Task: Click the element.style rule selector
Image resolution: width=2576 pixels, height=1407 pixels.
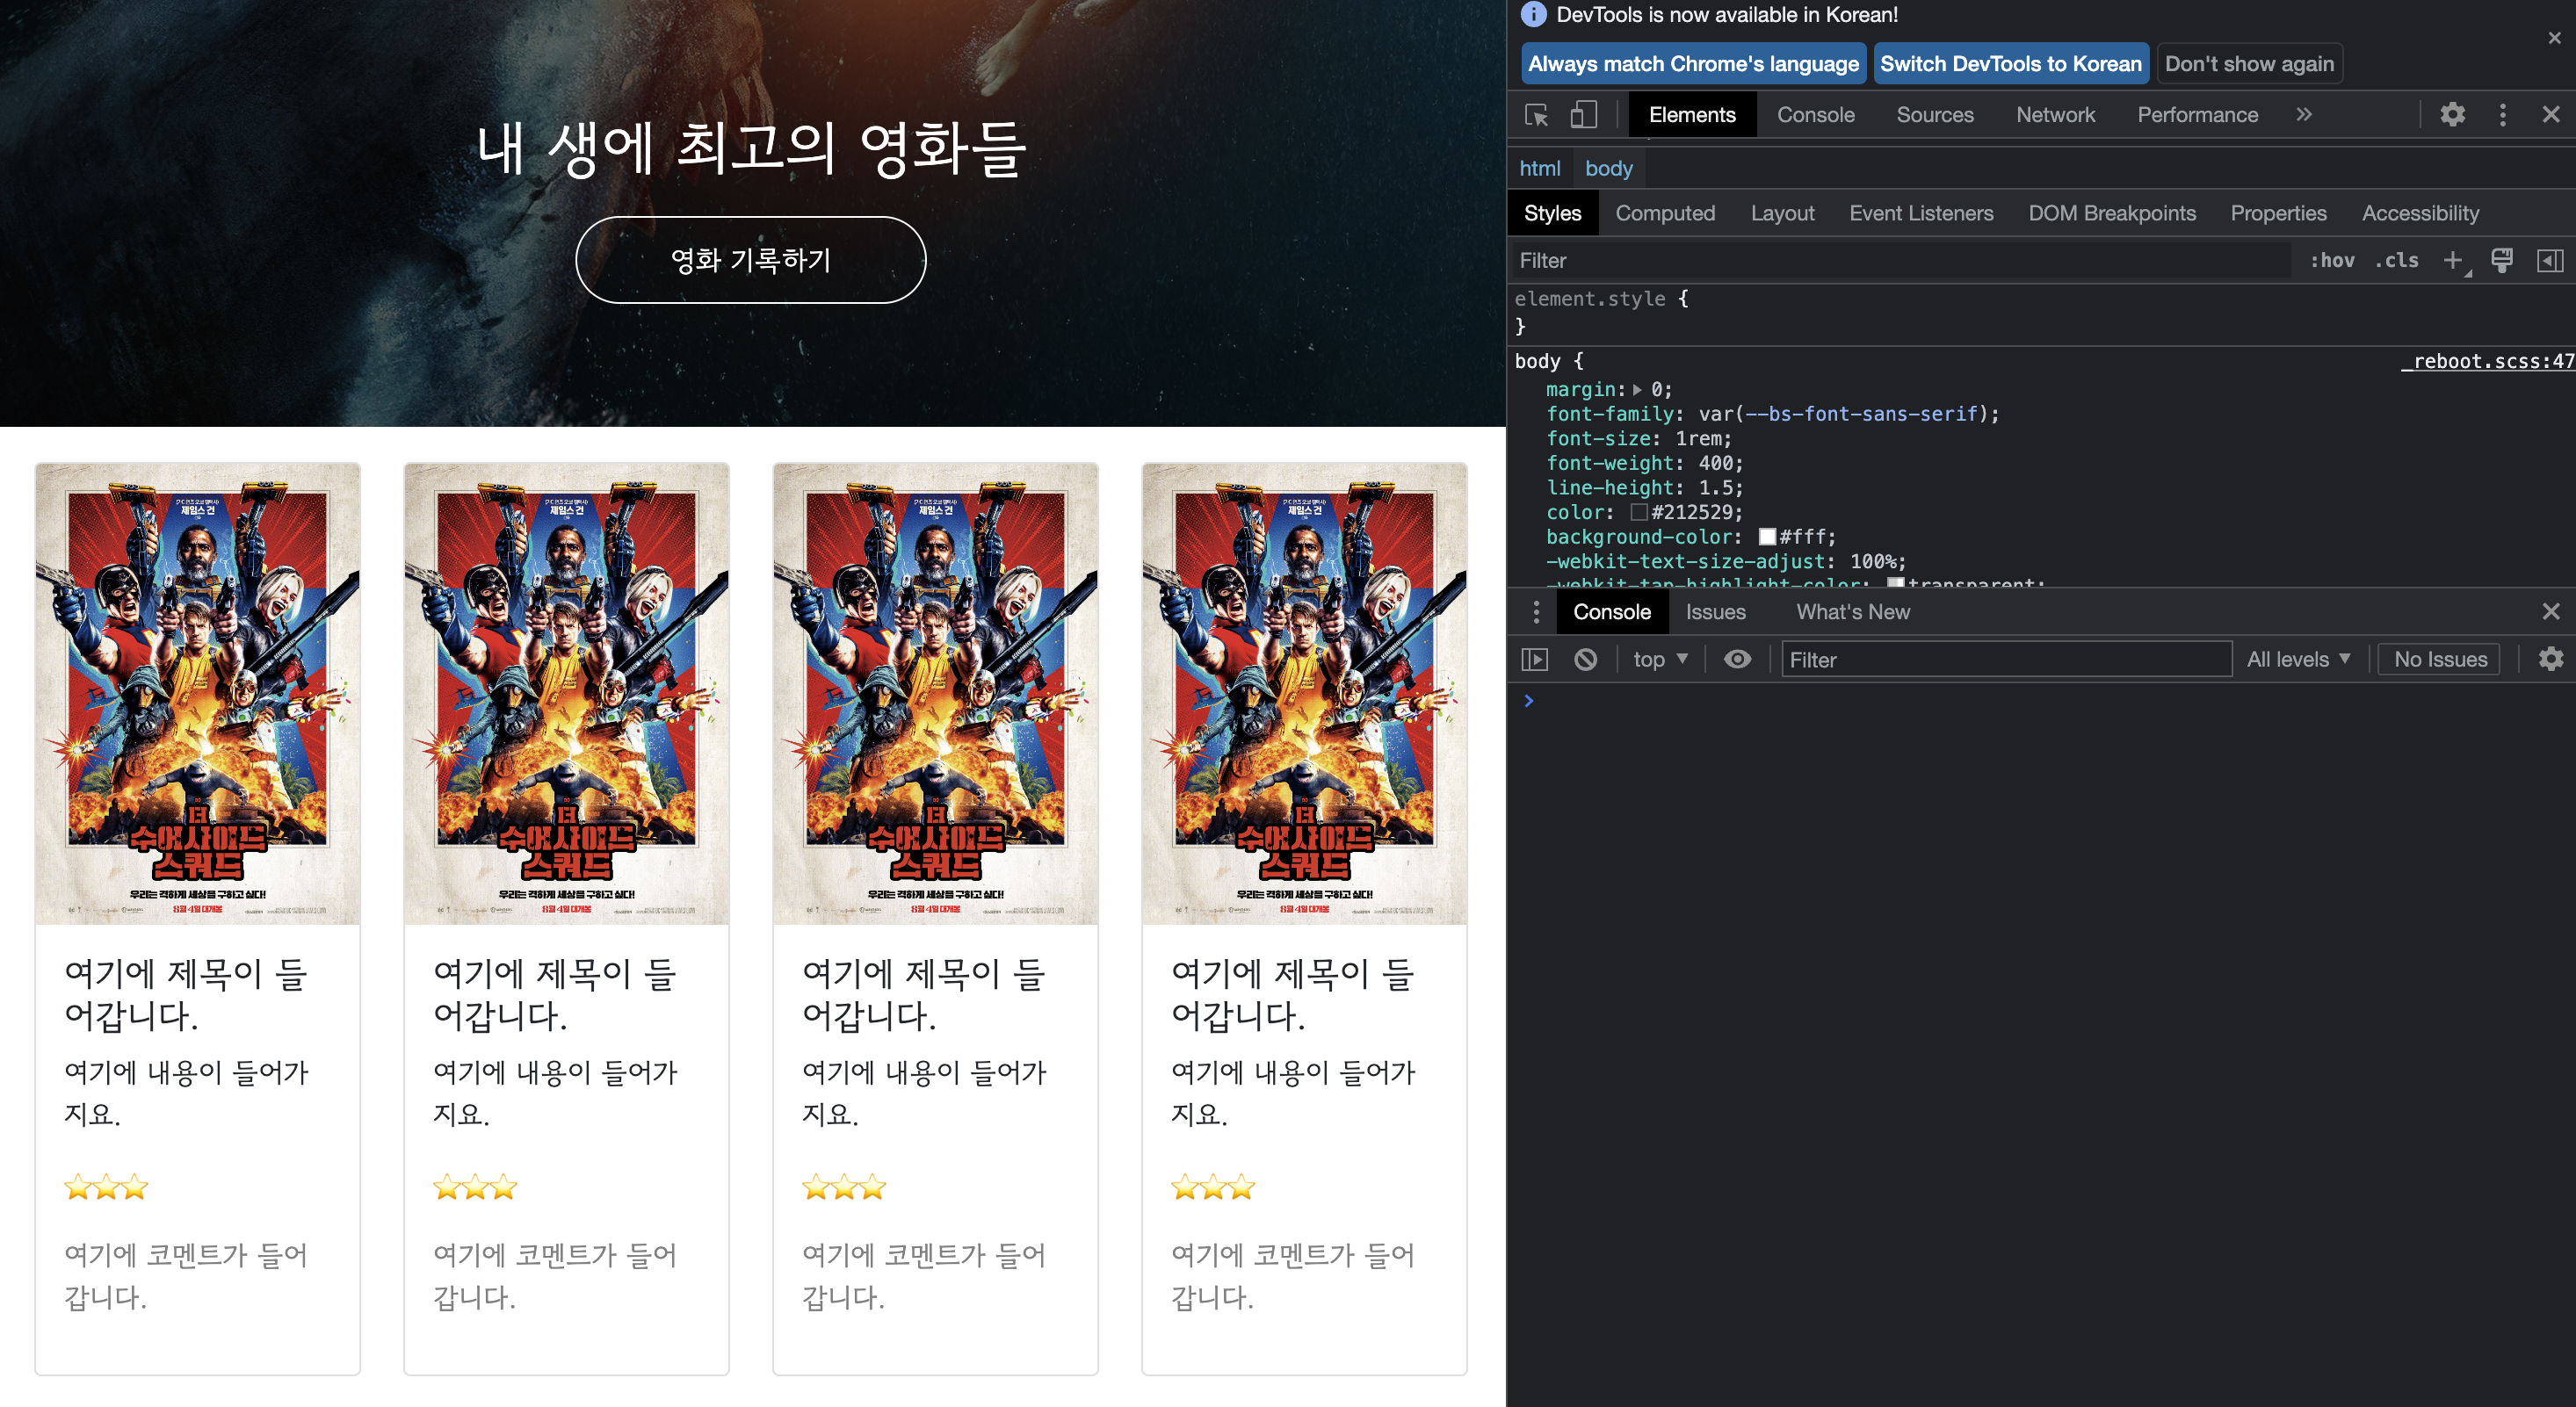Action: pos(1589,299)
